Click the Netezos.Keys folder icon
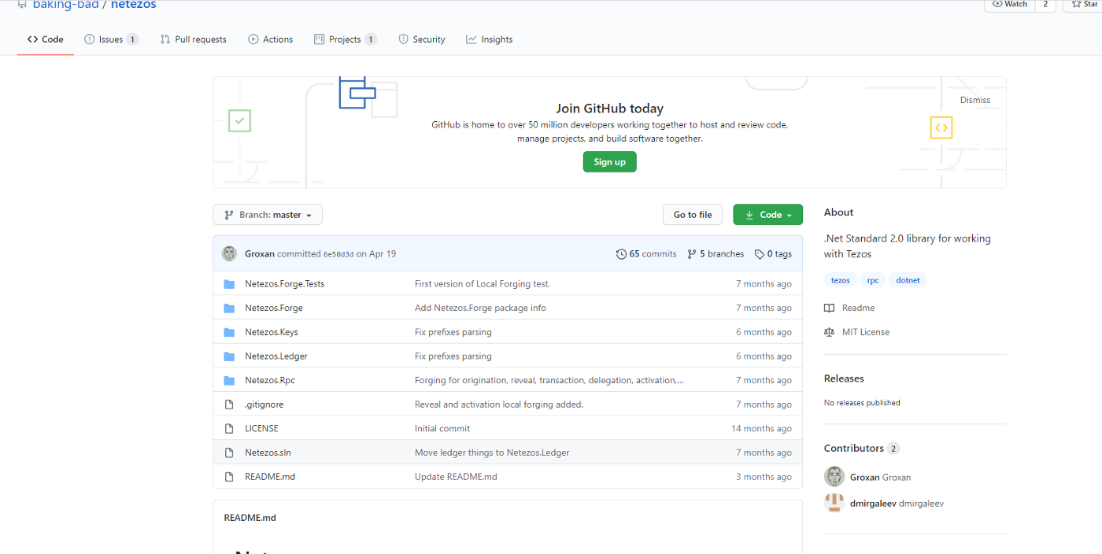This screenshot has width=1102, height=554. 229,332
